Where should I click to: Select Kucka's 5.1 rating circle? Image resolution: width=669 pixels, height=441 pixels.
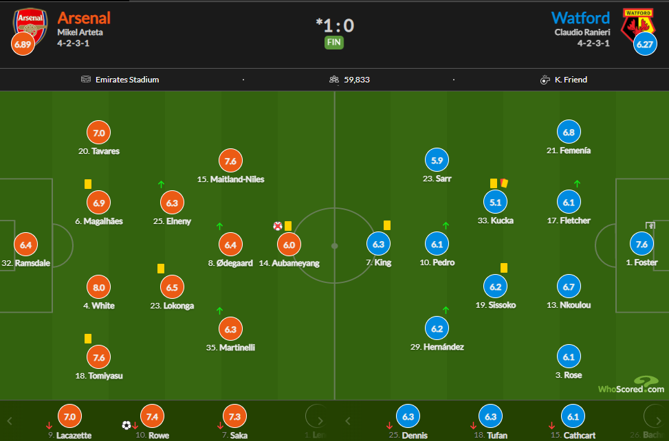pos(495,202)
